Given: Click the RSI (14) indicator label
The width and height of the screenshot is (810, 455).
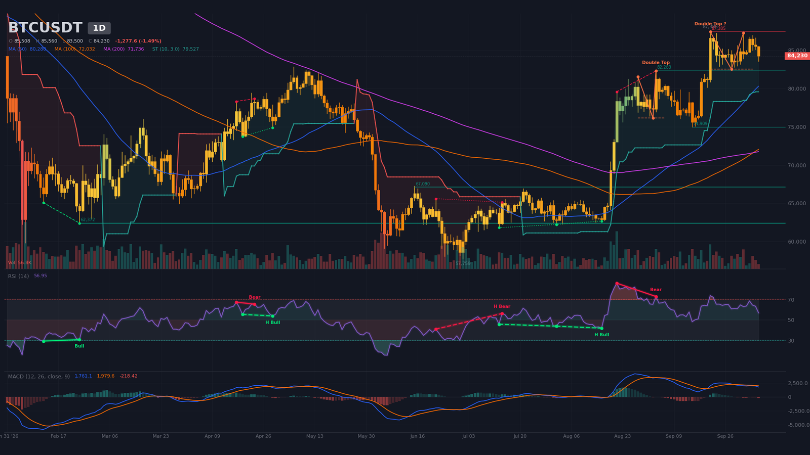Looking at the screenshot, I should pos(18,276).
